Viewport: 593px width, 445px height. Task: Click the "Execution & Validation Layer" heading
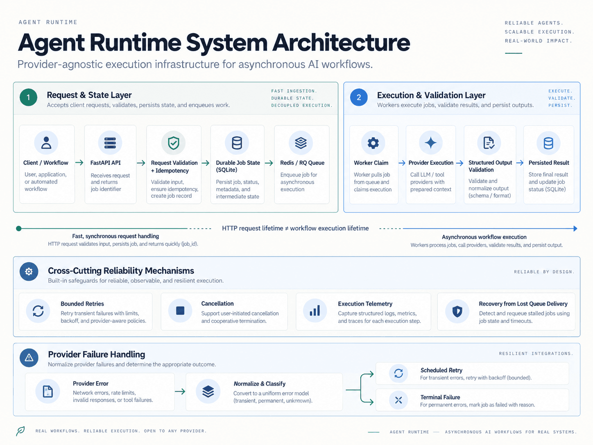(x=431, y=95)
